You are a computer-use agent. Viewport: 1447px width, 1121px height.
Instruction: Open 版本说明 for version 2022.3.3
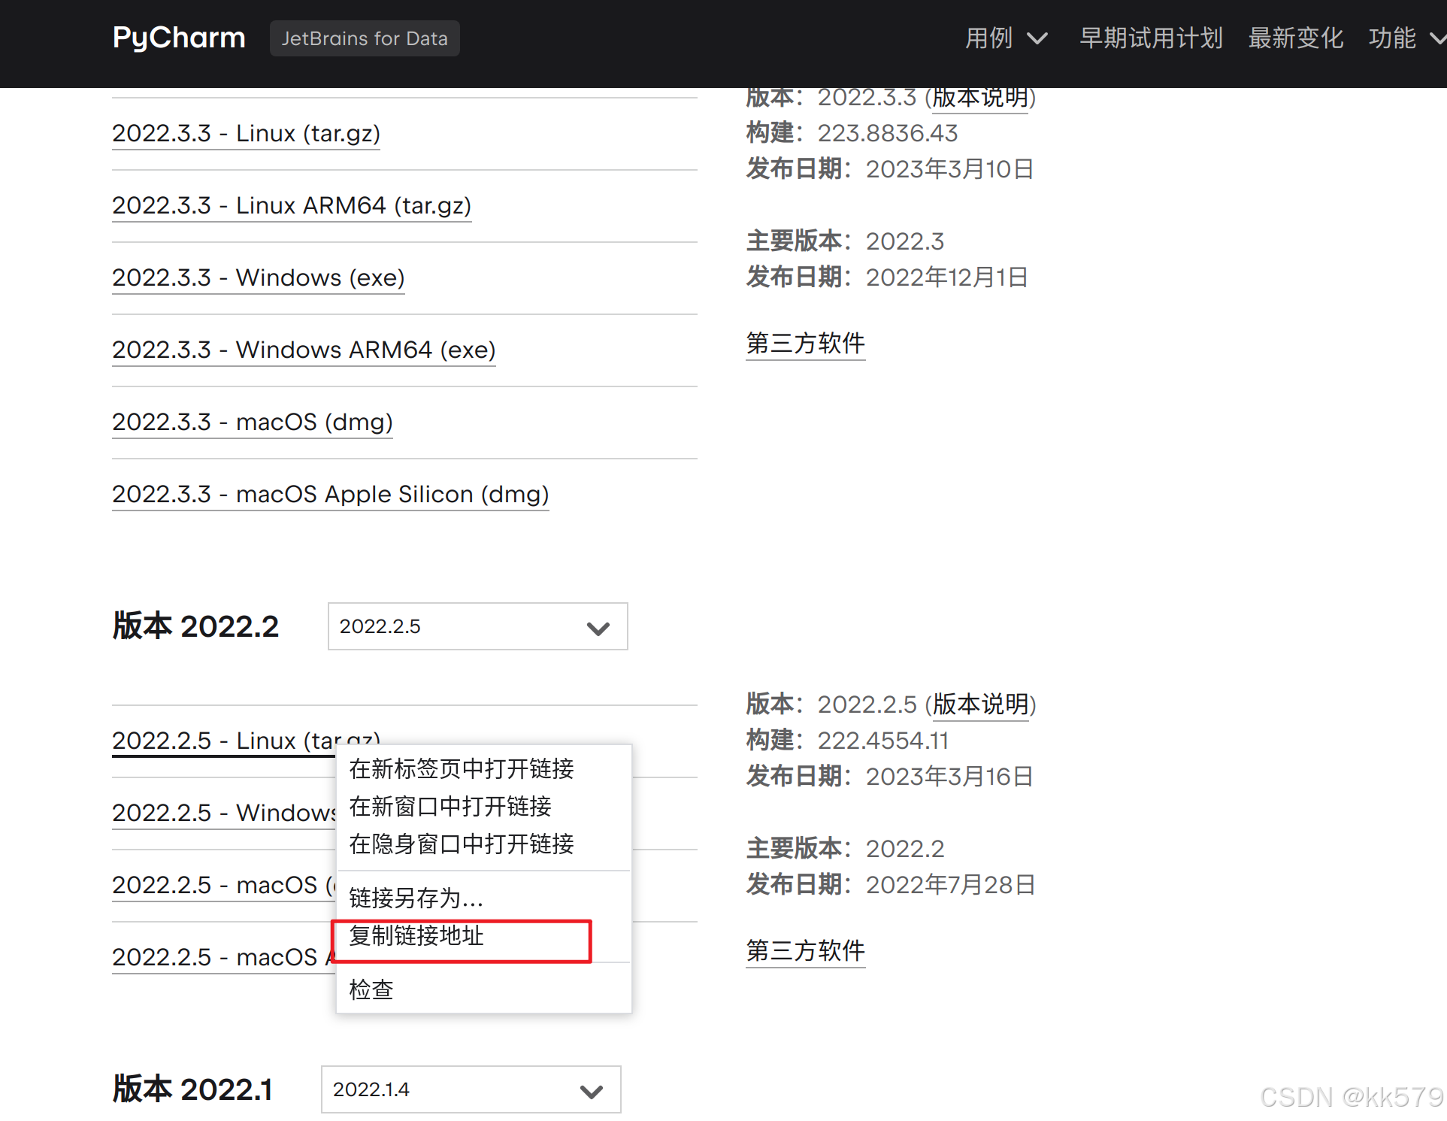click(980, 98)
